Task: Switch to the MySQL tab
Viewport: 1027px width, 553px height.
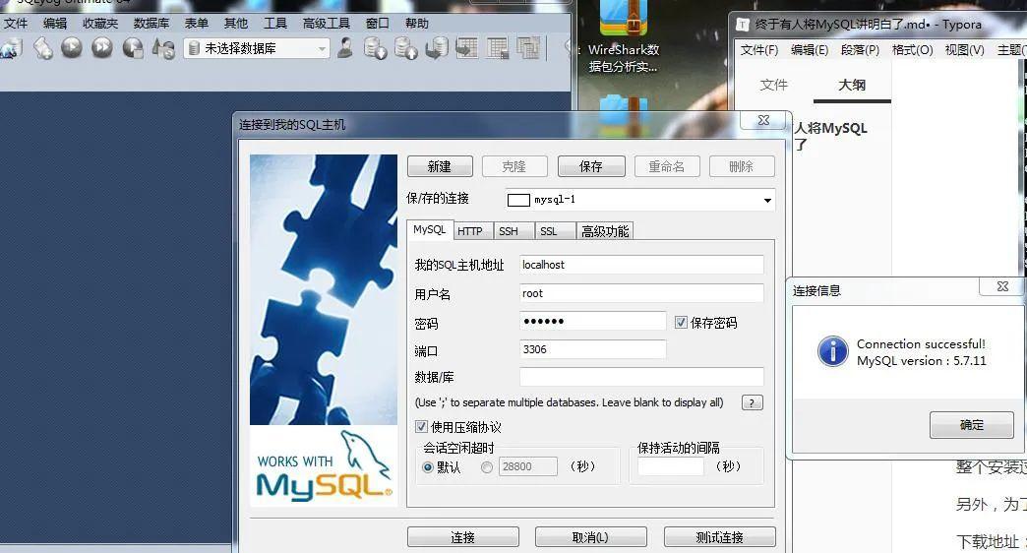Action: point(429,229)
